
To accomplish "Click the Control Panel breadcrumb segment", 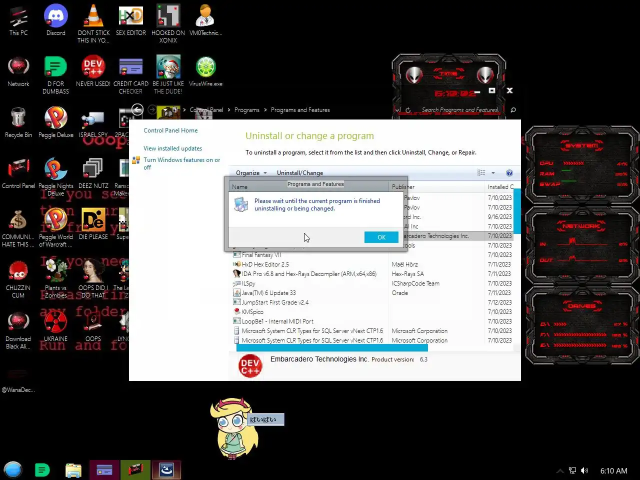I will [206, 110].
